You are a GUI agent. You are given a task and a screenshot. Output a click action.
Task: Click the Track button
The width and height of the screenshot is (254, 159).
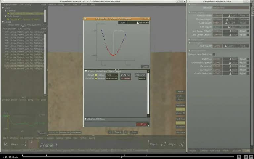pyautogui.click(x=118, y=132)
